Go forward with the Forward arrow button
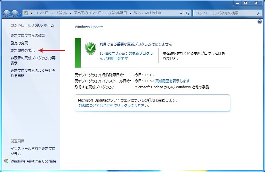The image size is (265, 172). click(x=15, y=13)
